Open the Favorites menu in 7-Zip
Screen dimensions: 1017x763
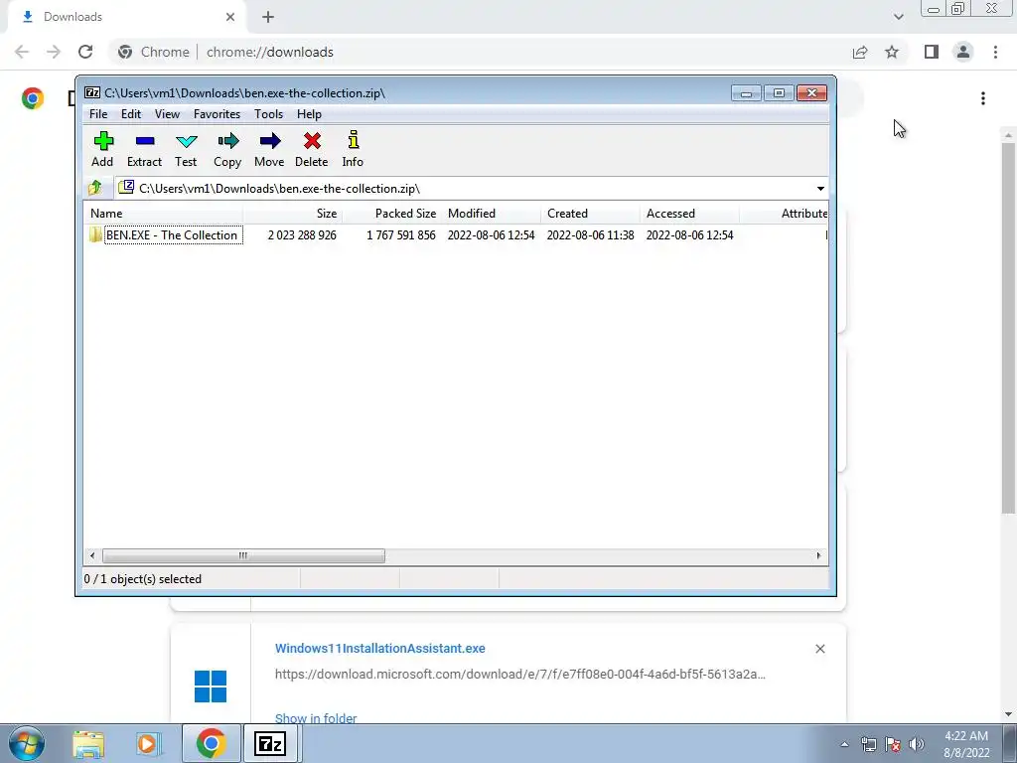(218, 114)
